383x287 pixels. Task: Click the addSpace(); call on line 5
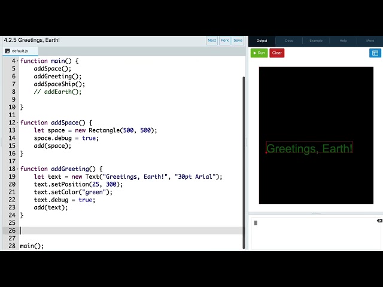[x=53, y=69]
